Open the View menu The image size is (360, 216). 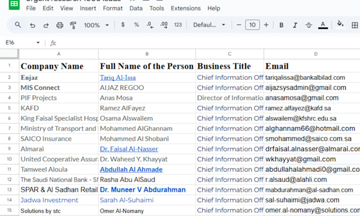[66, 8]
